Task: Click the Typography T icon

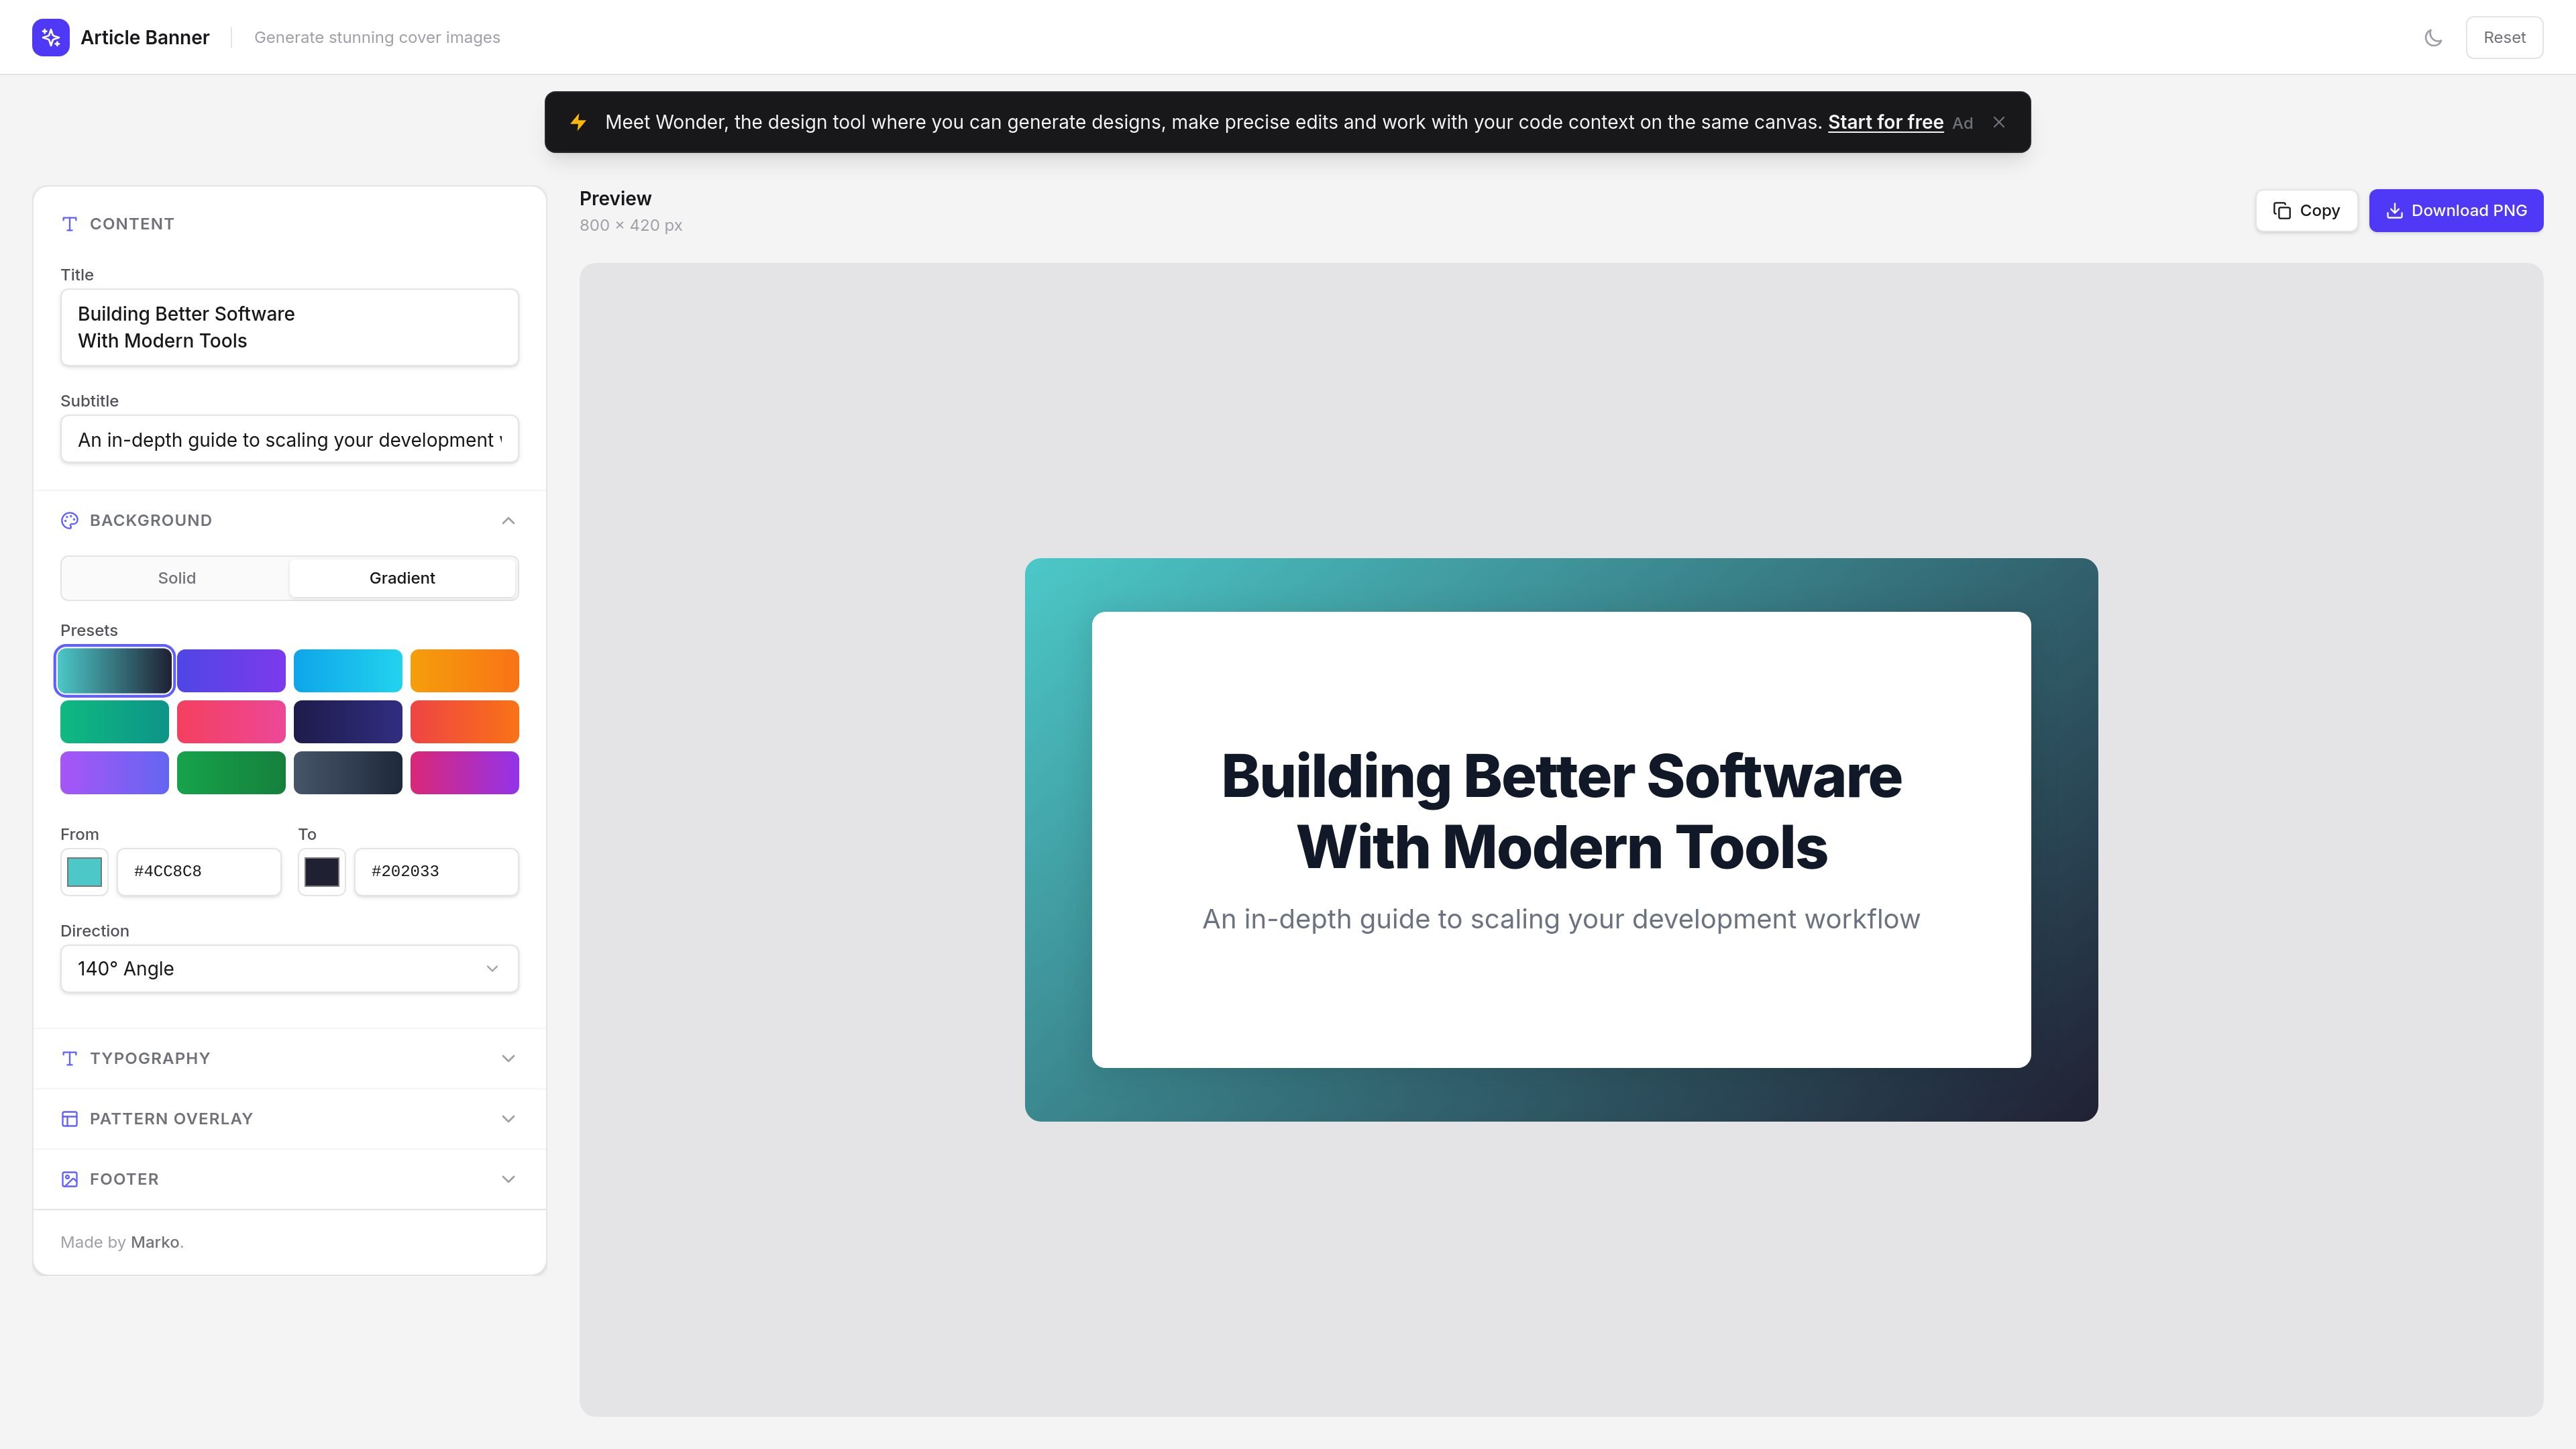Action: click(70, 1058)
